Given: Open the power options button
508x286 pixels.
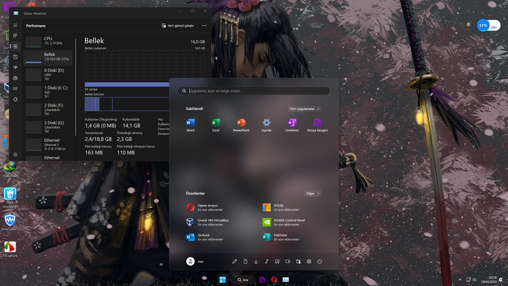Looking at the screenshot, I should point(320,261).
